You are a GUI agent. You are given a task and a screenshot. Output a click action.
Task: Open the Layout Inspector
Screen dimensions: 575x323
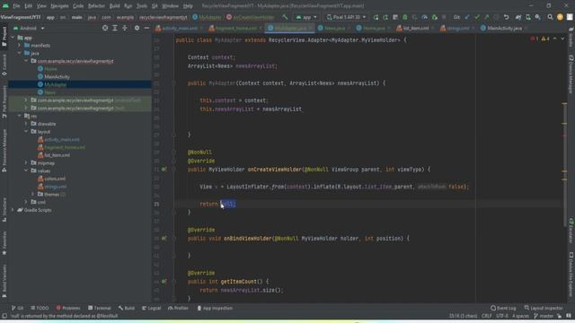point(543,308)
